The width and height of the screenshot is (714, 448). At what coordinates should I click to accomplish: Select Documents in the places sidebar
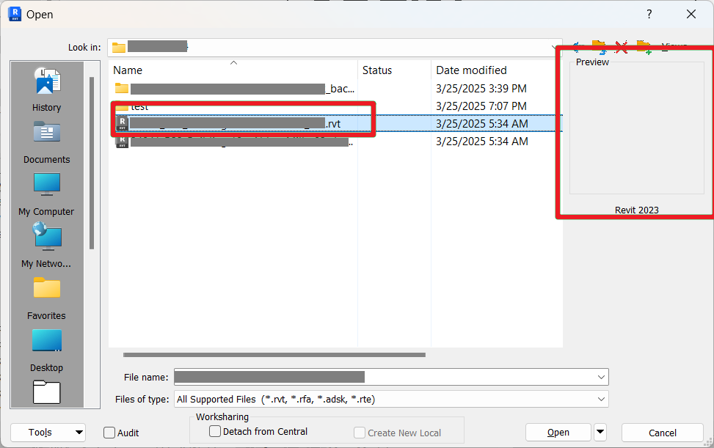46,141
